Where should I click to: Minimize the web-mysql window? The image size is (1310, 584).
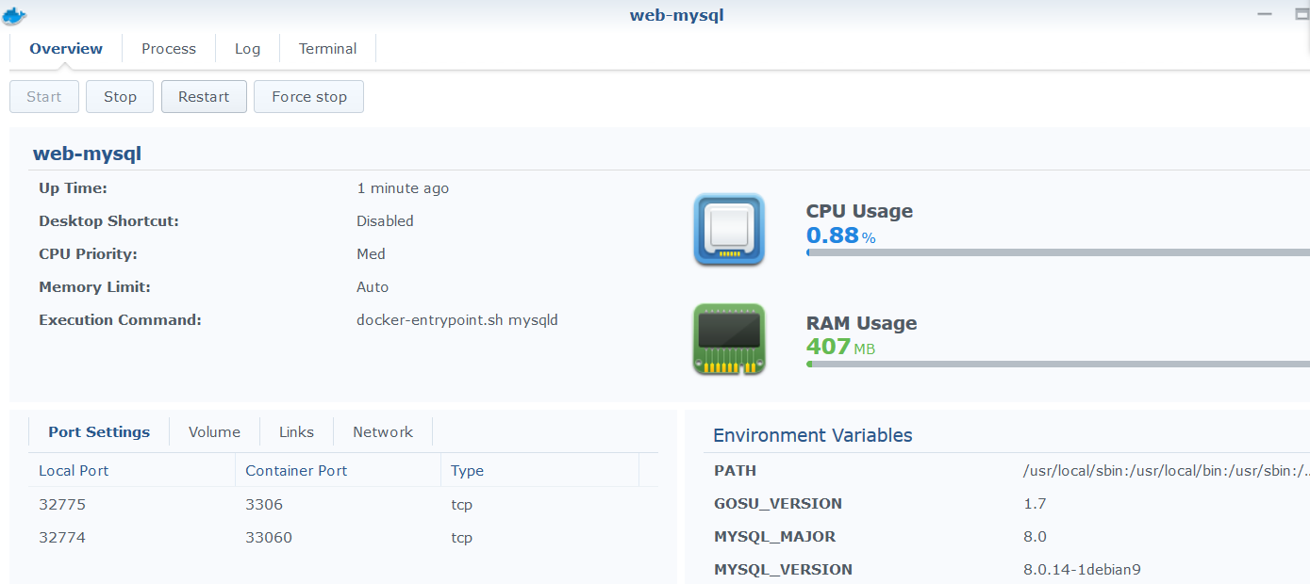pos(1264,14)
